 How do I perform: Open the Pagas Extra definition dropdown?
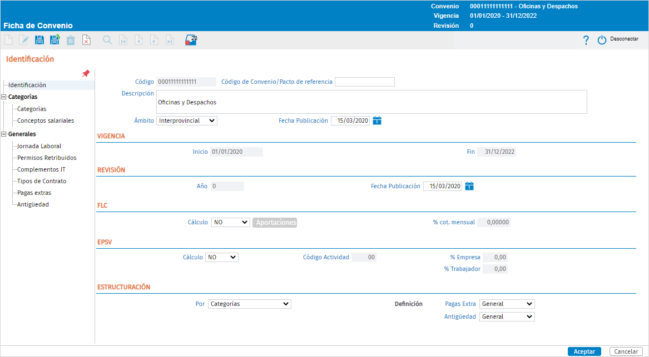coord(507,304)
